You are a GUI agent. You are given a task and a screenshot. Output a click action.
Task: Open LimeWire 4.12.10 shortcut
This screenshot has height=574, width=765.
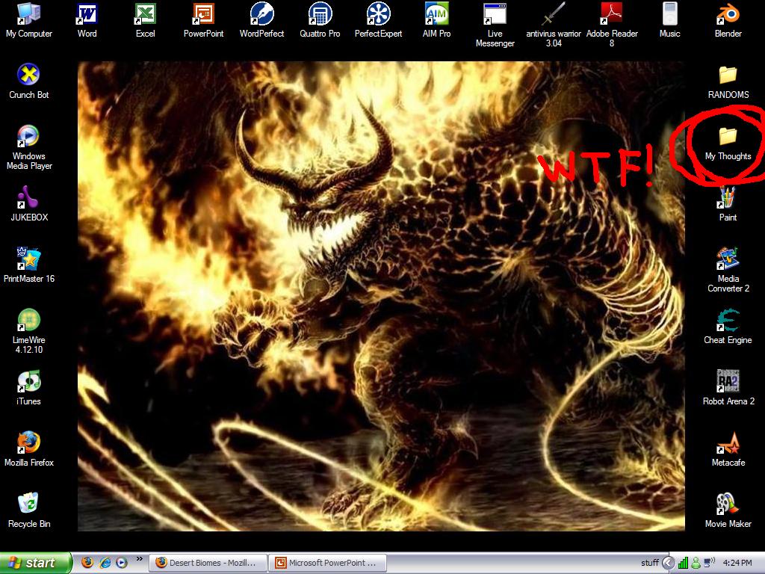click(28, 321)
